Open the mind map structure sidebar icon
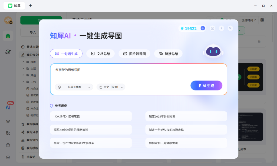Image resolution: width=277 pixels, height=166 pixels. (8, 133)
